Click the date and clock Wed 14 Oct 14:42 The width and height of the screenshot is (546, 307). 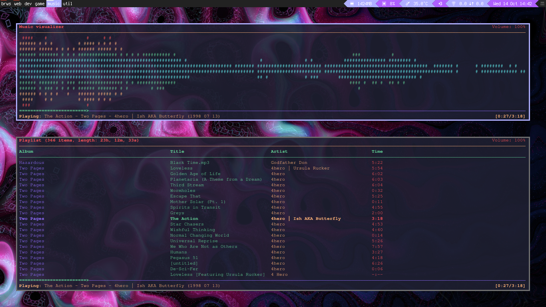[512, 4]
